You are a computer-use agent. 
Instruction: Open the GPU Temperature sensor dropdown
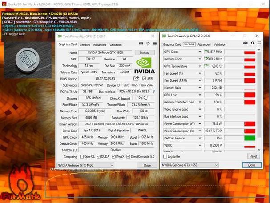(200, 66)
